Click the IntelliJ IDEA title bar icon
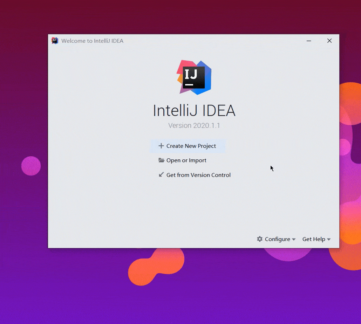The image size is (361, 324). 55,41
